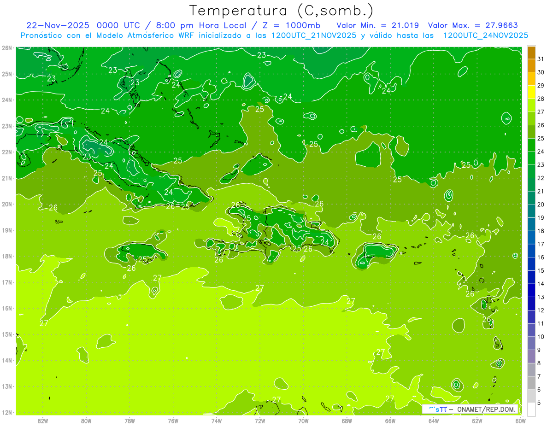
Task: Click the 26N latitude axis label
Action: pos(6,48)
